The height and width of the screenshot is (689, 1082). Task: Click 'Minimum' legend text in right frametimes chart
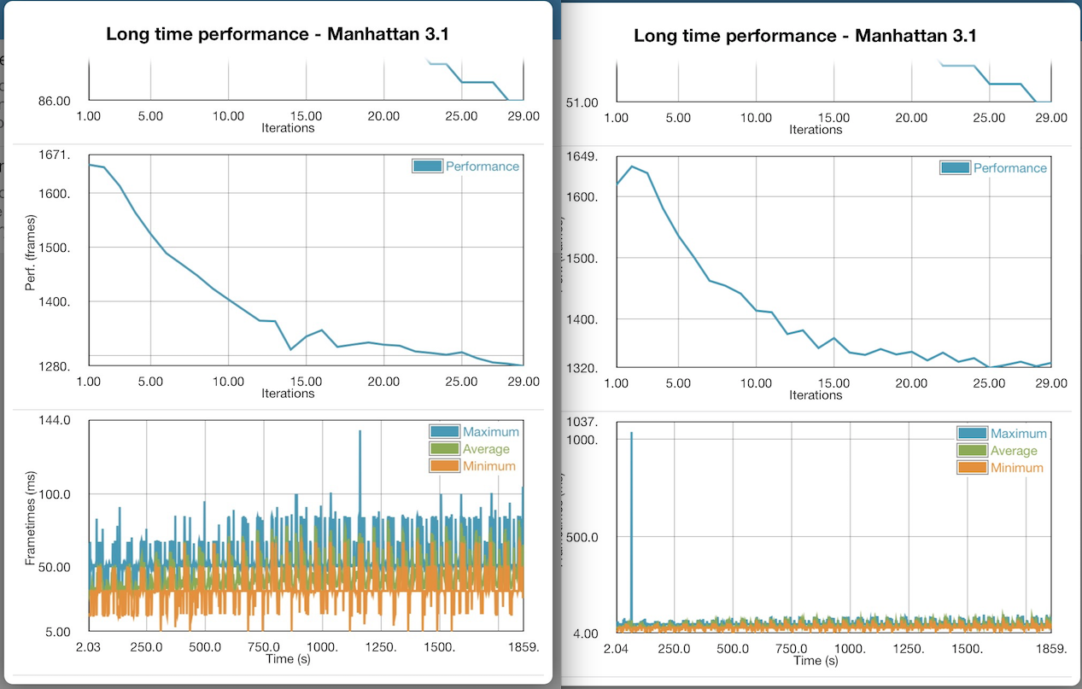coord(1017,468)
